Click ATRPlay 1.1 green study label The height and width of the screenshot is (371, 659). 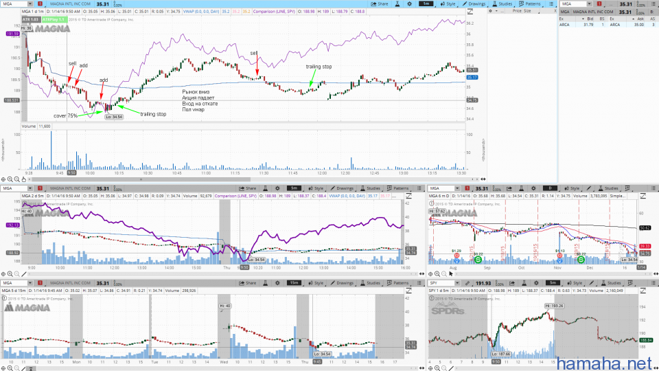[x=54, y=19]
